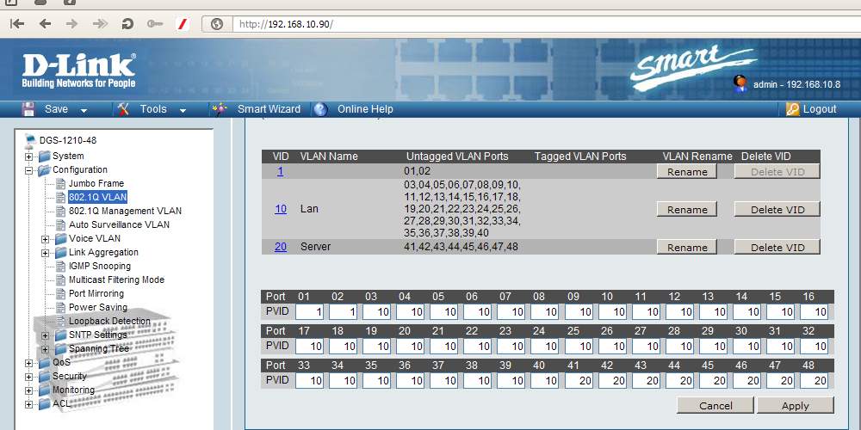Expand the SNTP Settings folder
Image resolution: width=861 pixels, height=430 pixels.
[x=45, y=335]
